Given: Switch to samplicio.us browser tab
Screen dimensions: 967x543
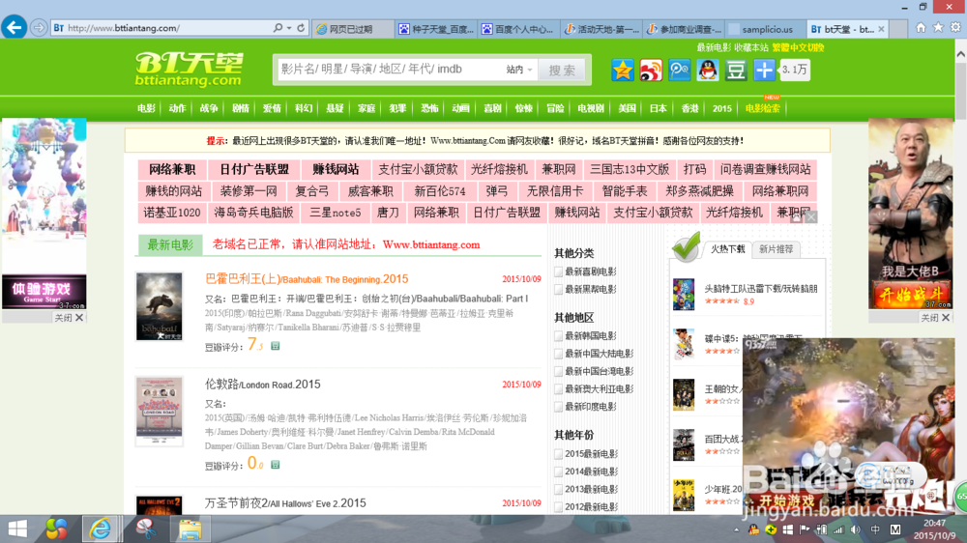Looking at the screenshot, I should click(x=765, y=29).
